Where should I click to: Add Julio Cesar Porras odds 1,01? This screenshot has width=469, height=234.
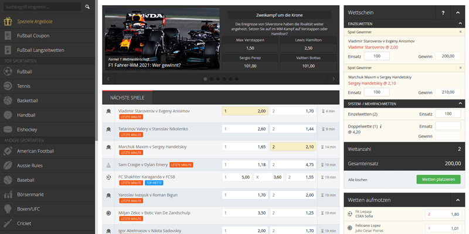point(443,228)
